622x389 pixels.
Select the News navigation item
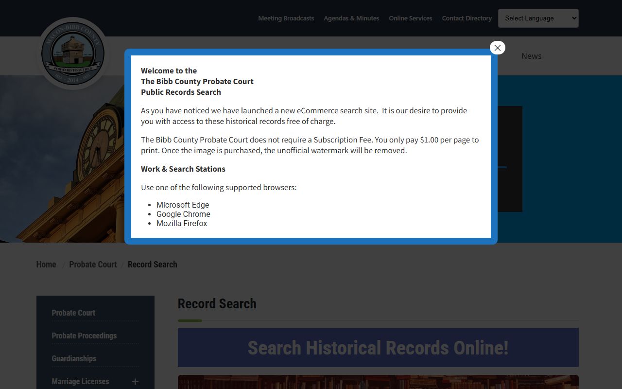(532, 56)
